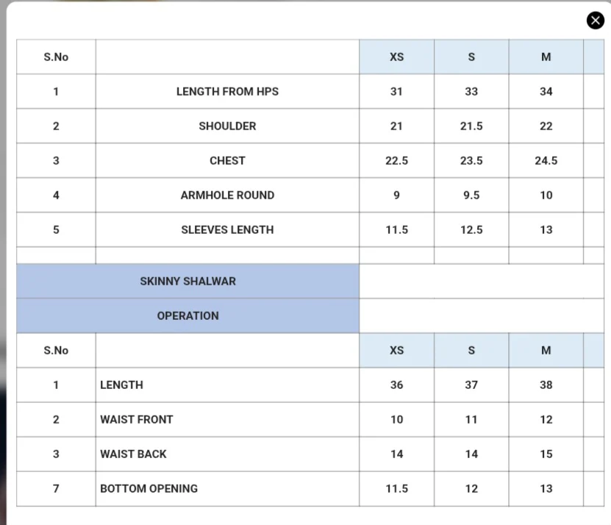This screenshot has width=611, height=525.
Task: Click the XS header in shalwar table
Action: coord(396,350)
